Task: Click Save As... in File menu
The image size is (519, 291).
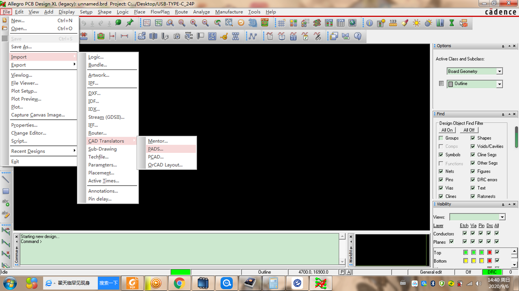Action: 44,47
